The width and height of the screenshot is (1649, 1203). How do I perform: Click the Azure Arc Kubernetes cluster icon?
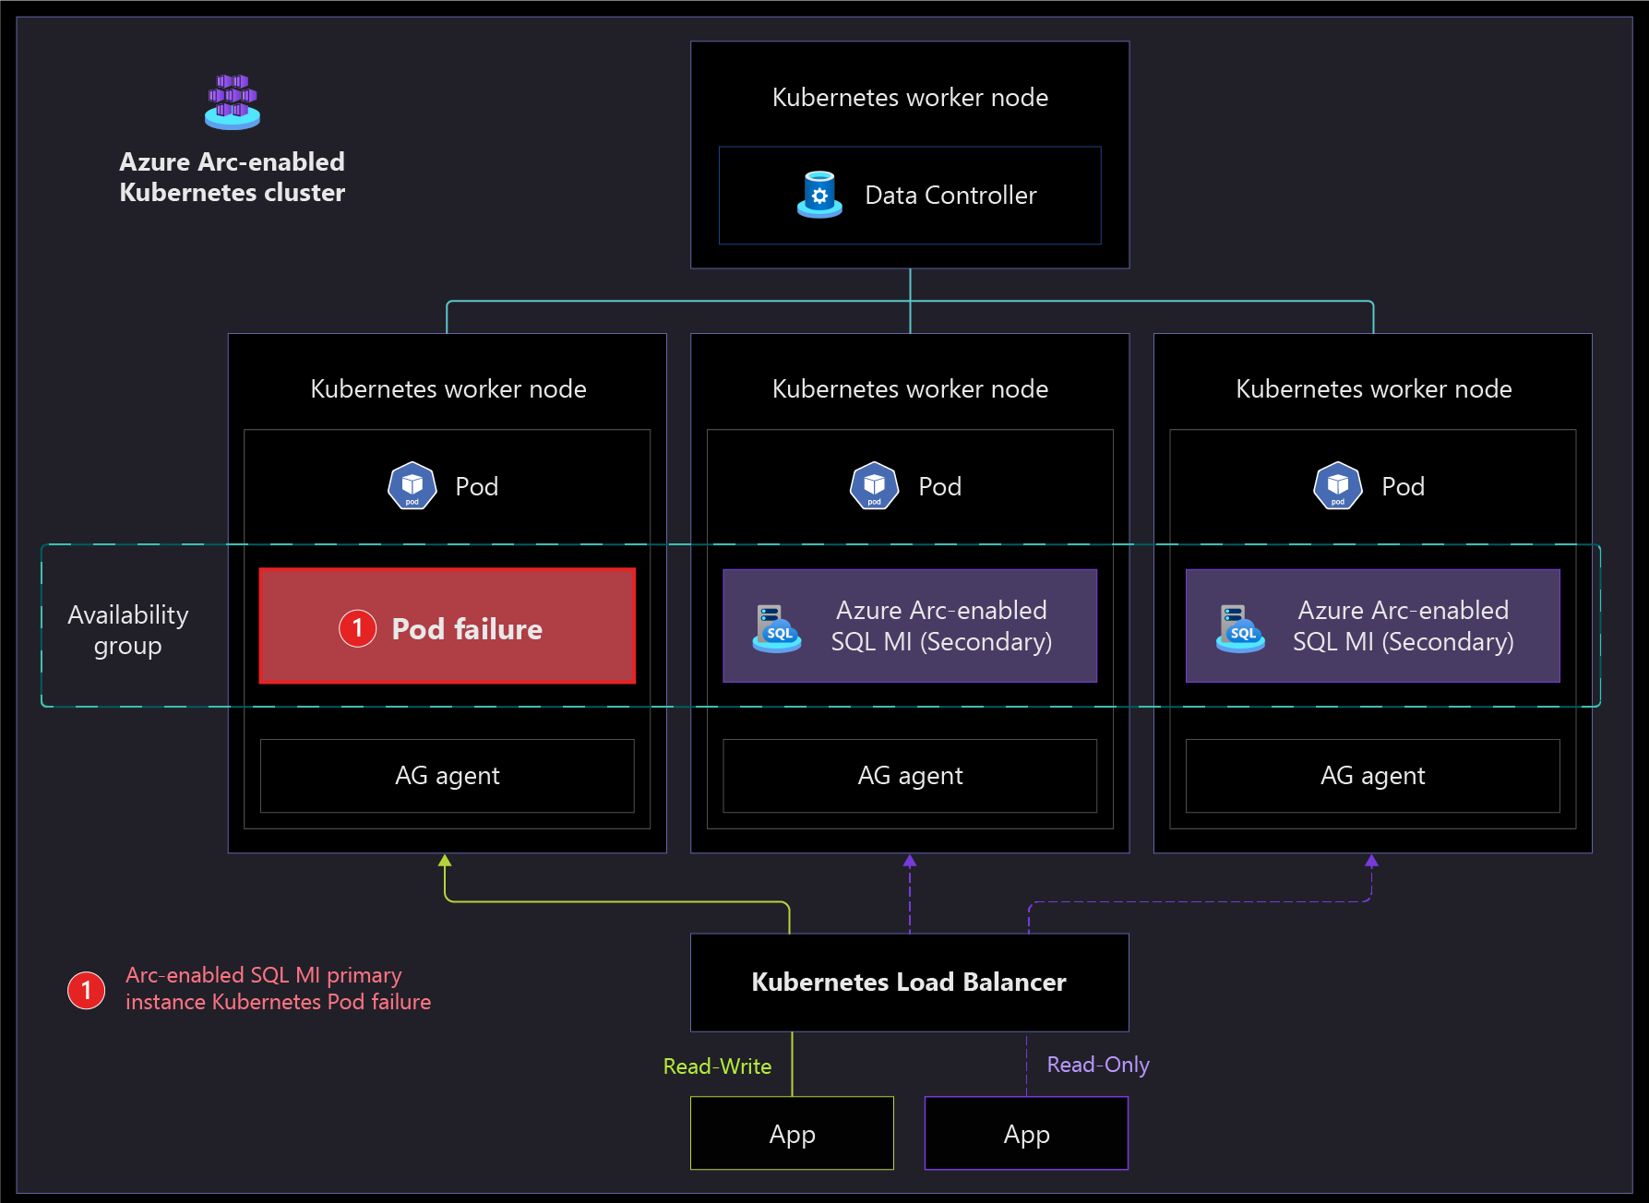pyautogui.click(x=233, y=101)
